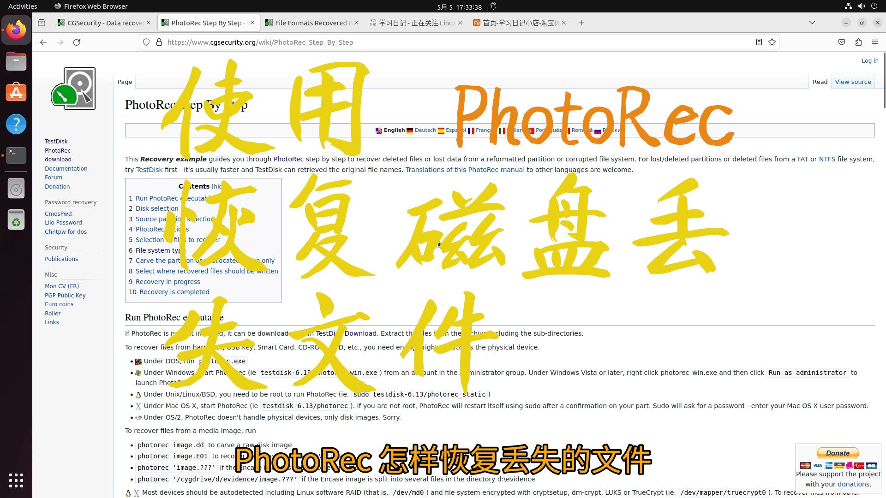This screenshot has width=886, height=498.
Task: Launch Ubuntu Software from the dock
Action: point(16,92)
